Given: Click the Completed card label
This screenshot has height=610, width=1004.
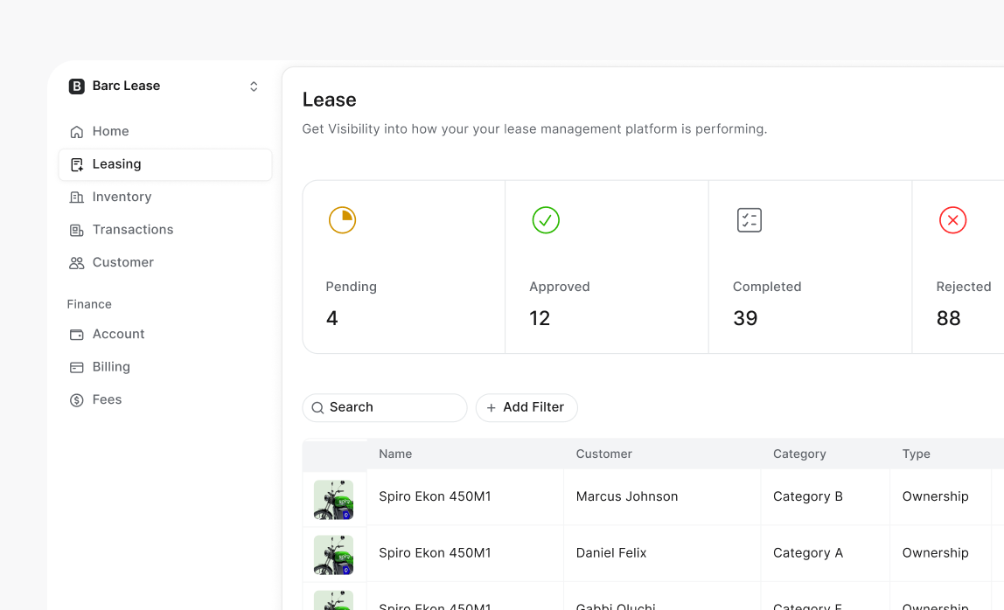Looking at the screenshot, I should point(767,287).
